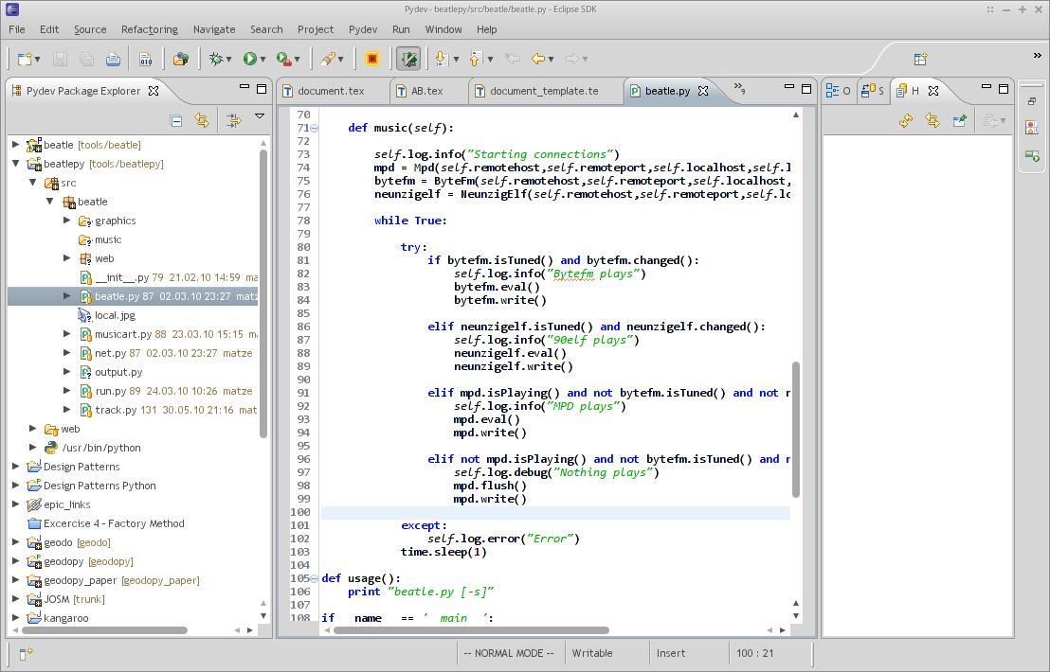
Task: Open the Pydev menu
Action: click(362, 29)
